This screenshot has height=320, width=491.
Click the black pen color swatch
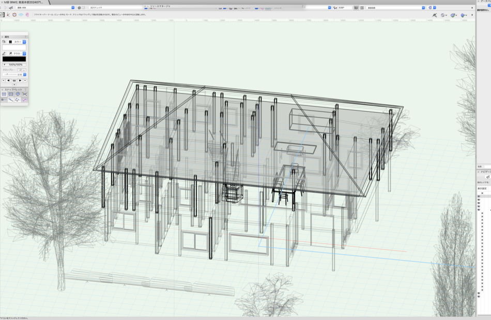(14, 59)
